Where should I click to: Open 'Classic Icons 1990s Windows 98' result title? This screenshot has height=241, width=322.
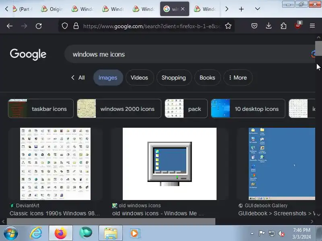click(x=55, y=213)
